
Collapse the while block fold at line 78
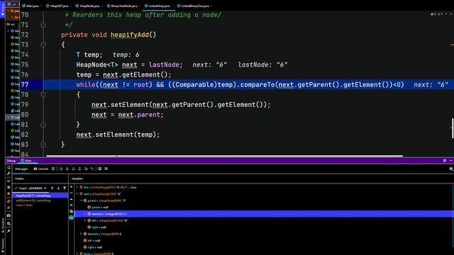coord(43,94)
